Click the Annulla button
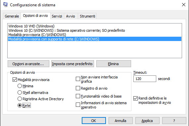Image resolution: width=189 pixels, height=126 pixels. pos(120,121)
